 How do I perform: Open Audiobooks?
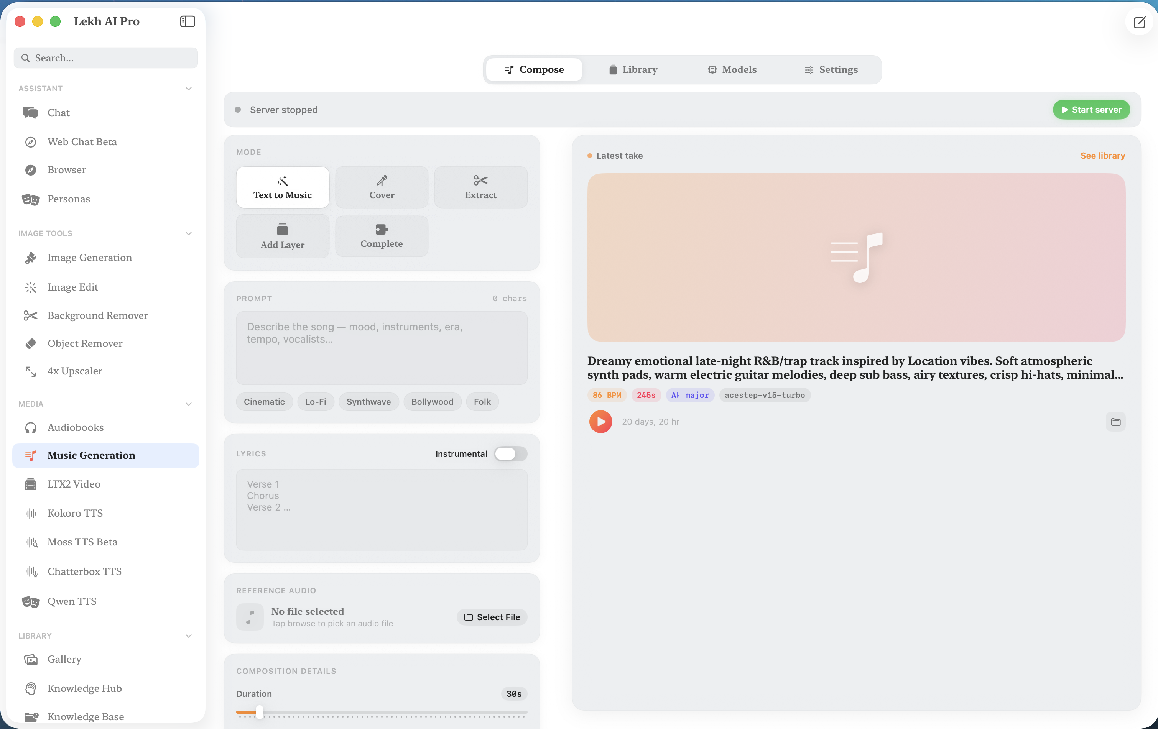[x=105, y=427]
